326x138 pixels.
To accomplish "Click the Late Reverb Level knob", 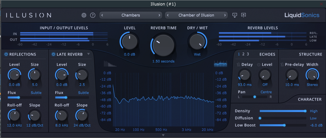I will (x=62, y=75).
